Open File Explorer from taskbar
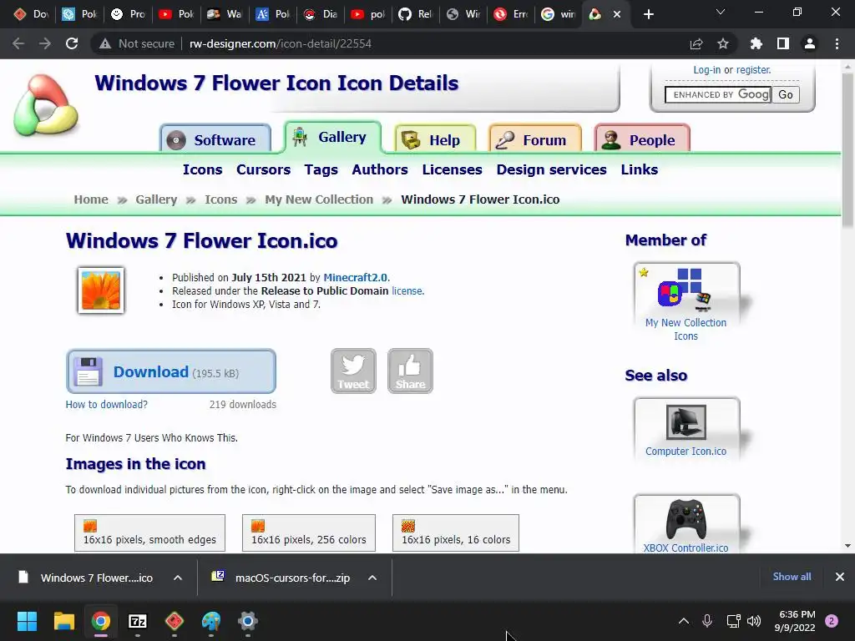Screen dimensions: 855x641 pos(63,621)
